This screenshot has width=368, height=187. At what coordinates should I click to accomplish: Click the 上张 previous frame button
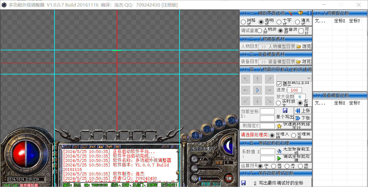[303, 111]
